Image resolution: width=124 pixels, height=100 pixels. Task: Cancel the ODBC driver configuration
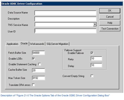(x=110, y=17)
